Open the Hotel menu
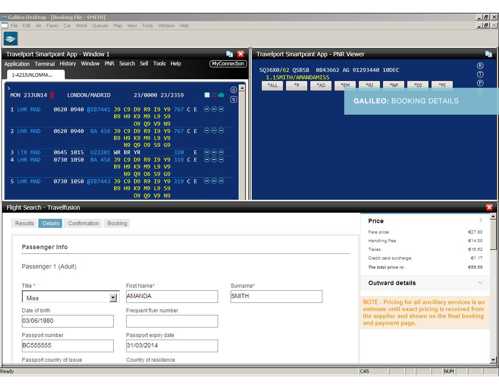This screenshot has height=390, width=499. tap(81, 26)
